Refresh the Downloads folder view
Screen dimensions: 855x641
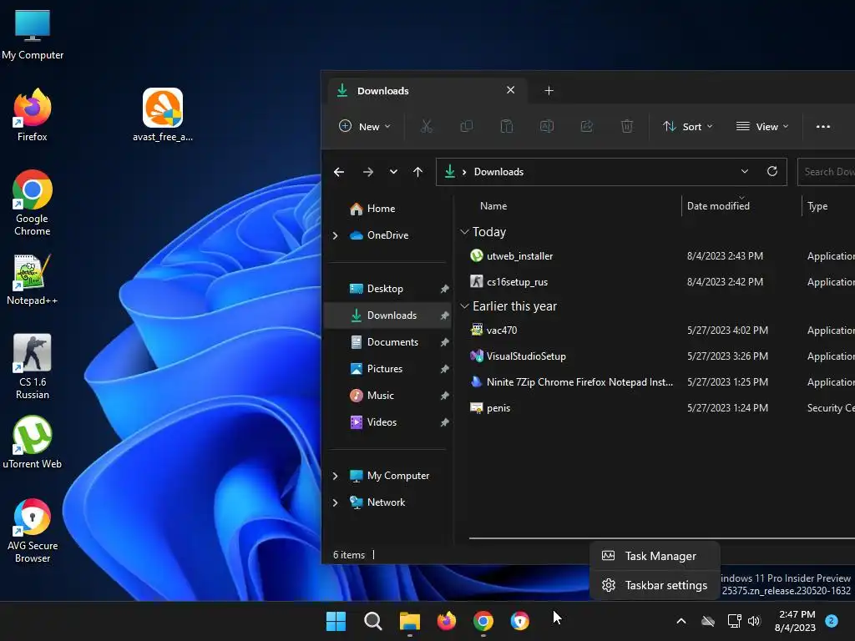[772, 171]
